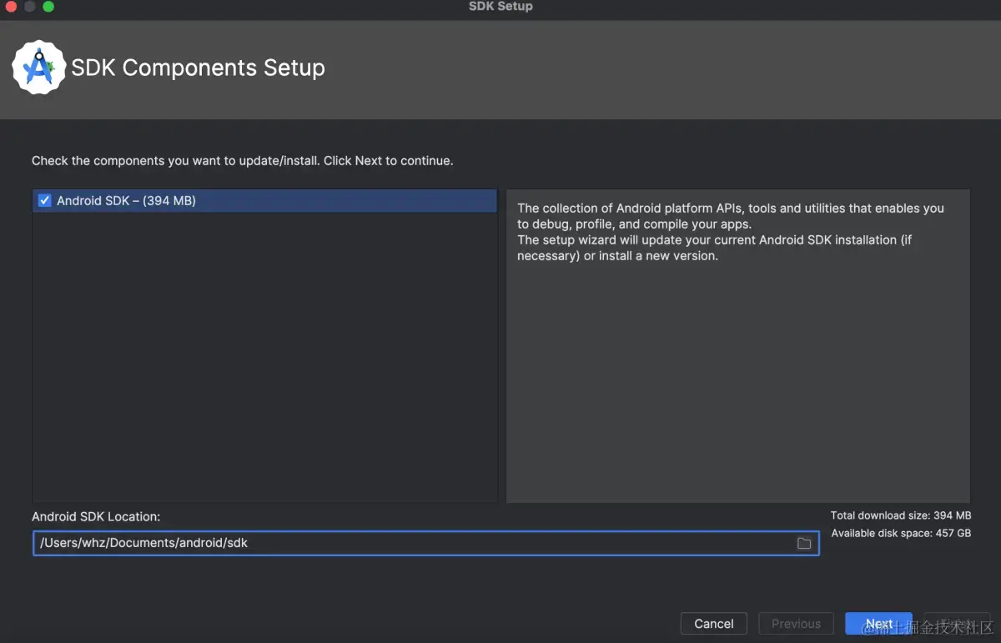This screenshot has height=643, width=1001.
Task: Click the folder browse icon in SDK location
Action: point(804,543)
